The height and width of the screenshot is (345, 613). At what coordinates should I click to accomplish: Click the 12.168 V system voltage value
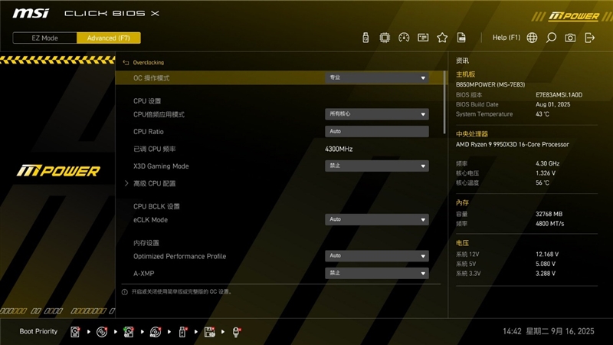coord(547,255)
